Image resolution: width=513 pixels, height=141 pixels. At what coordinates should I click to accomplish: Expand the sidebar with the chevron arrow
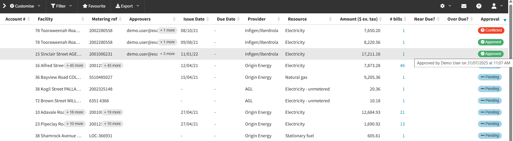[x=4, y=6]
